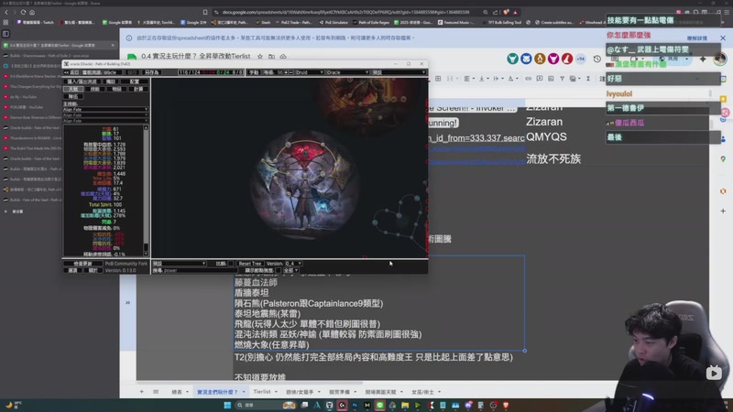The image size is (733, 412).
Task: Click the insert chart icon in Sheets toolbar
Action: coord(551,79)
